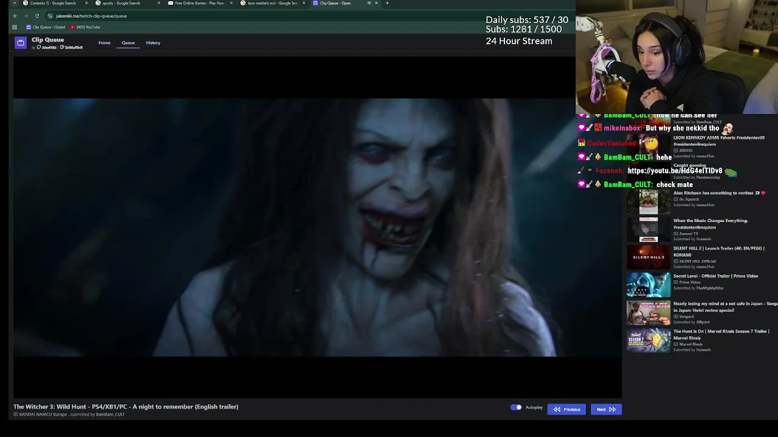Open the bookmarks apps grid icon
778x437 pixels.
(x=15, y=27)
